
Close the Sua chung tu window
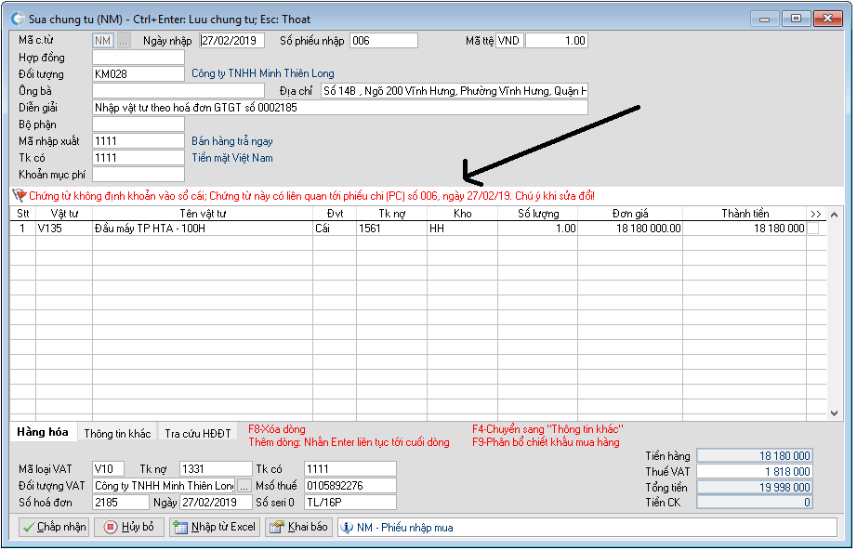click(827, 19)
